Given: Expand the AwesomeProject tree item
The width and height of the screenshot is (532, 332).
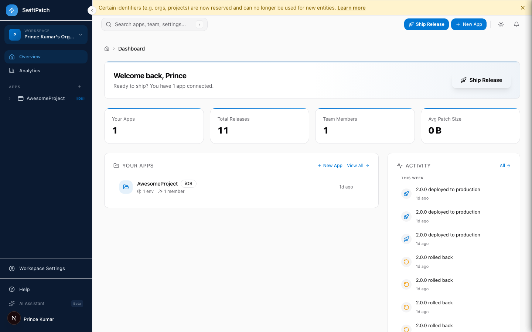Looking at the screenshot, I should point(9,98).
